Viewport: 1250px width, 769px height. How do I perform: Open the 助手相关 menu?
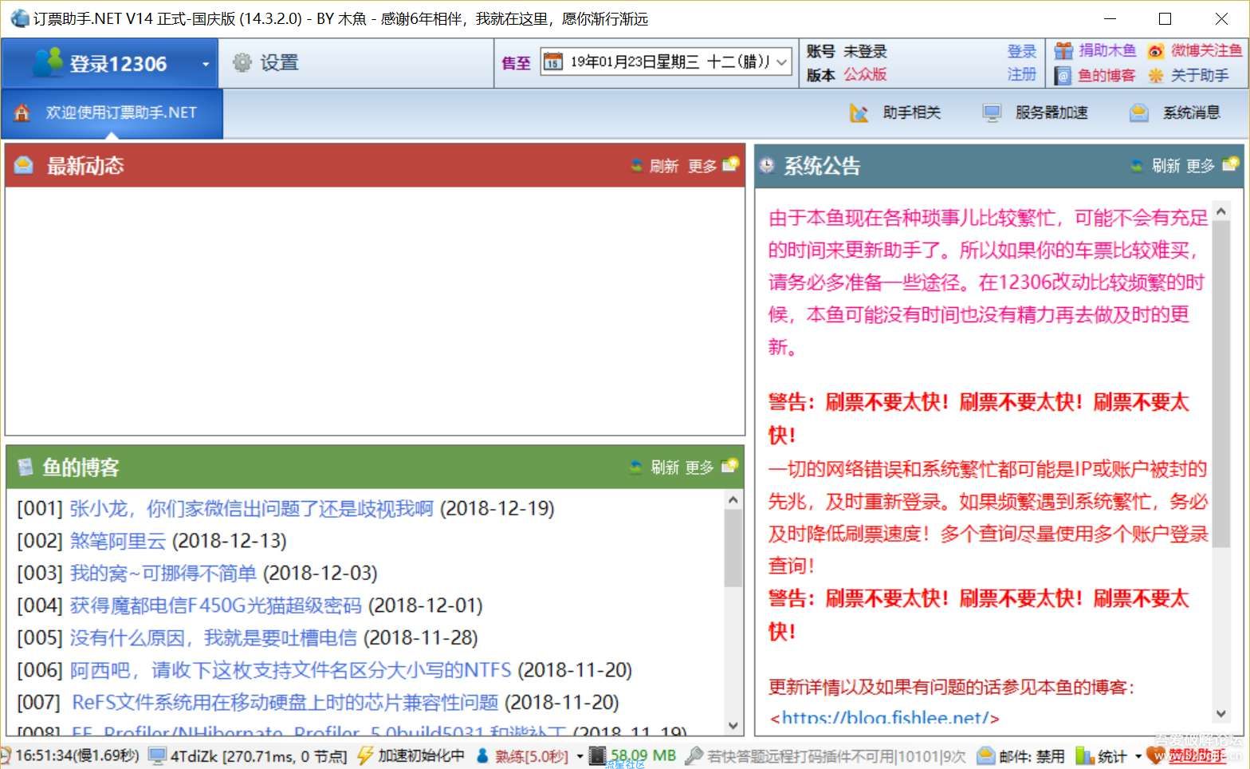[x=912, y=112]
